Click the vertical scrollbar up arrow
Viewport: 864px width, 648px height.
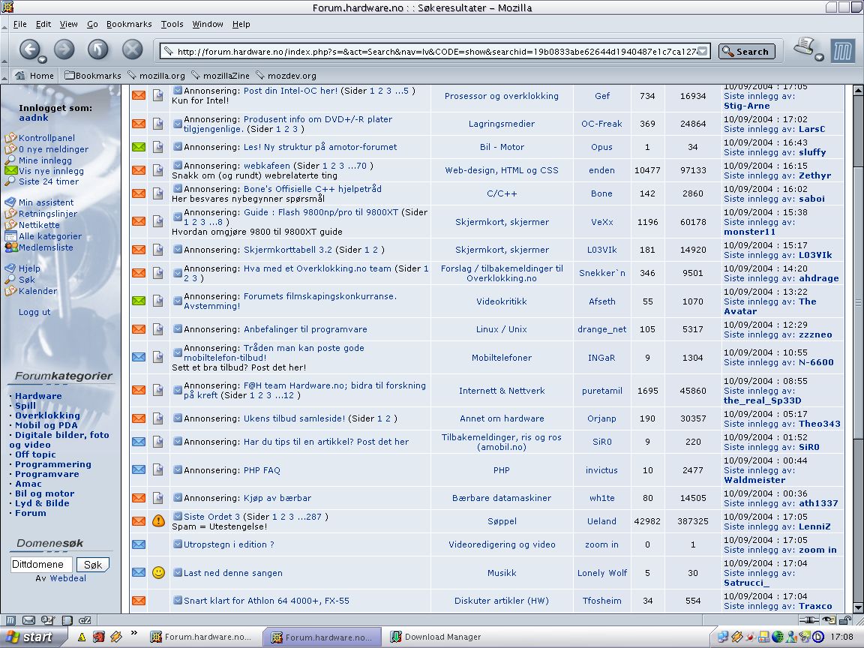pos(858,90)
